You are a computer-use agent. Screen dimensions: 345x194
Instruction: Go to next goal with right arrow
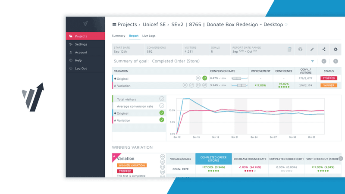pyautogui.click(x=335, y=61)
